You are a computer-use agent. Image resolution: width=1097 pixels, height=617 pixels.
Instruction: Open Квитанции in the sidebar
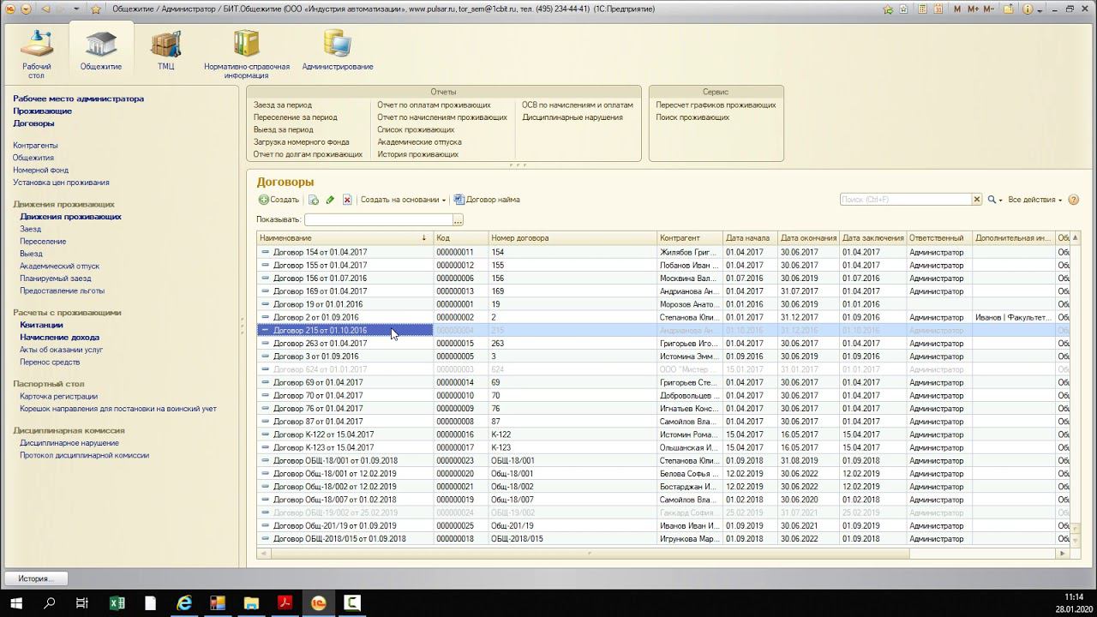(x=41, y=325)
